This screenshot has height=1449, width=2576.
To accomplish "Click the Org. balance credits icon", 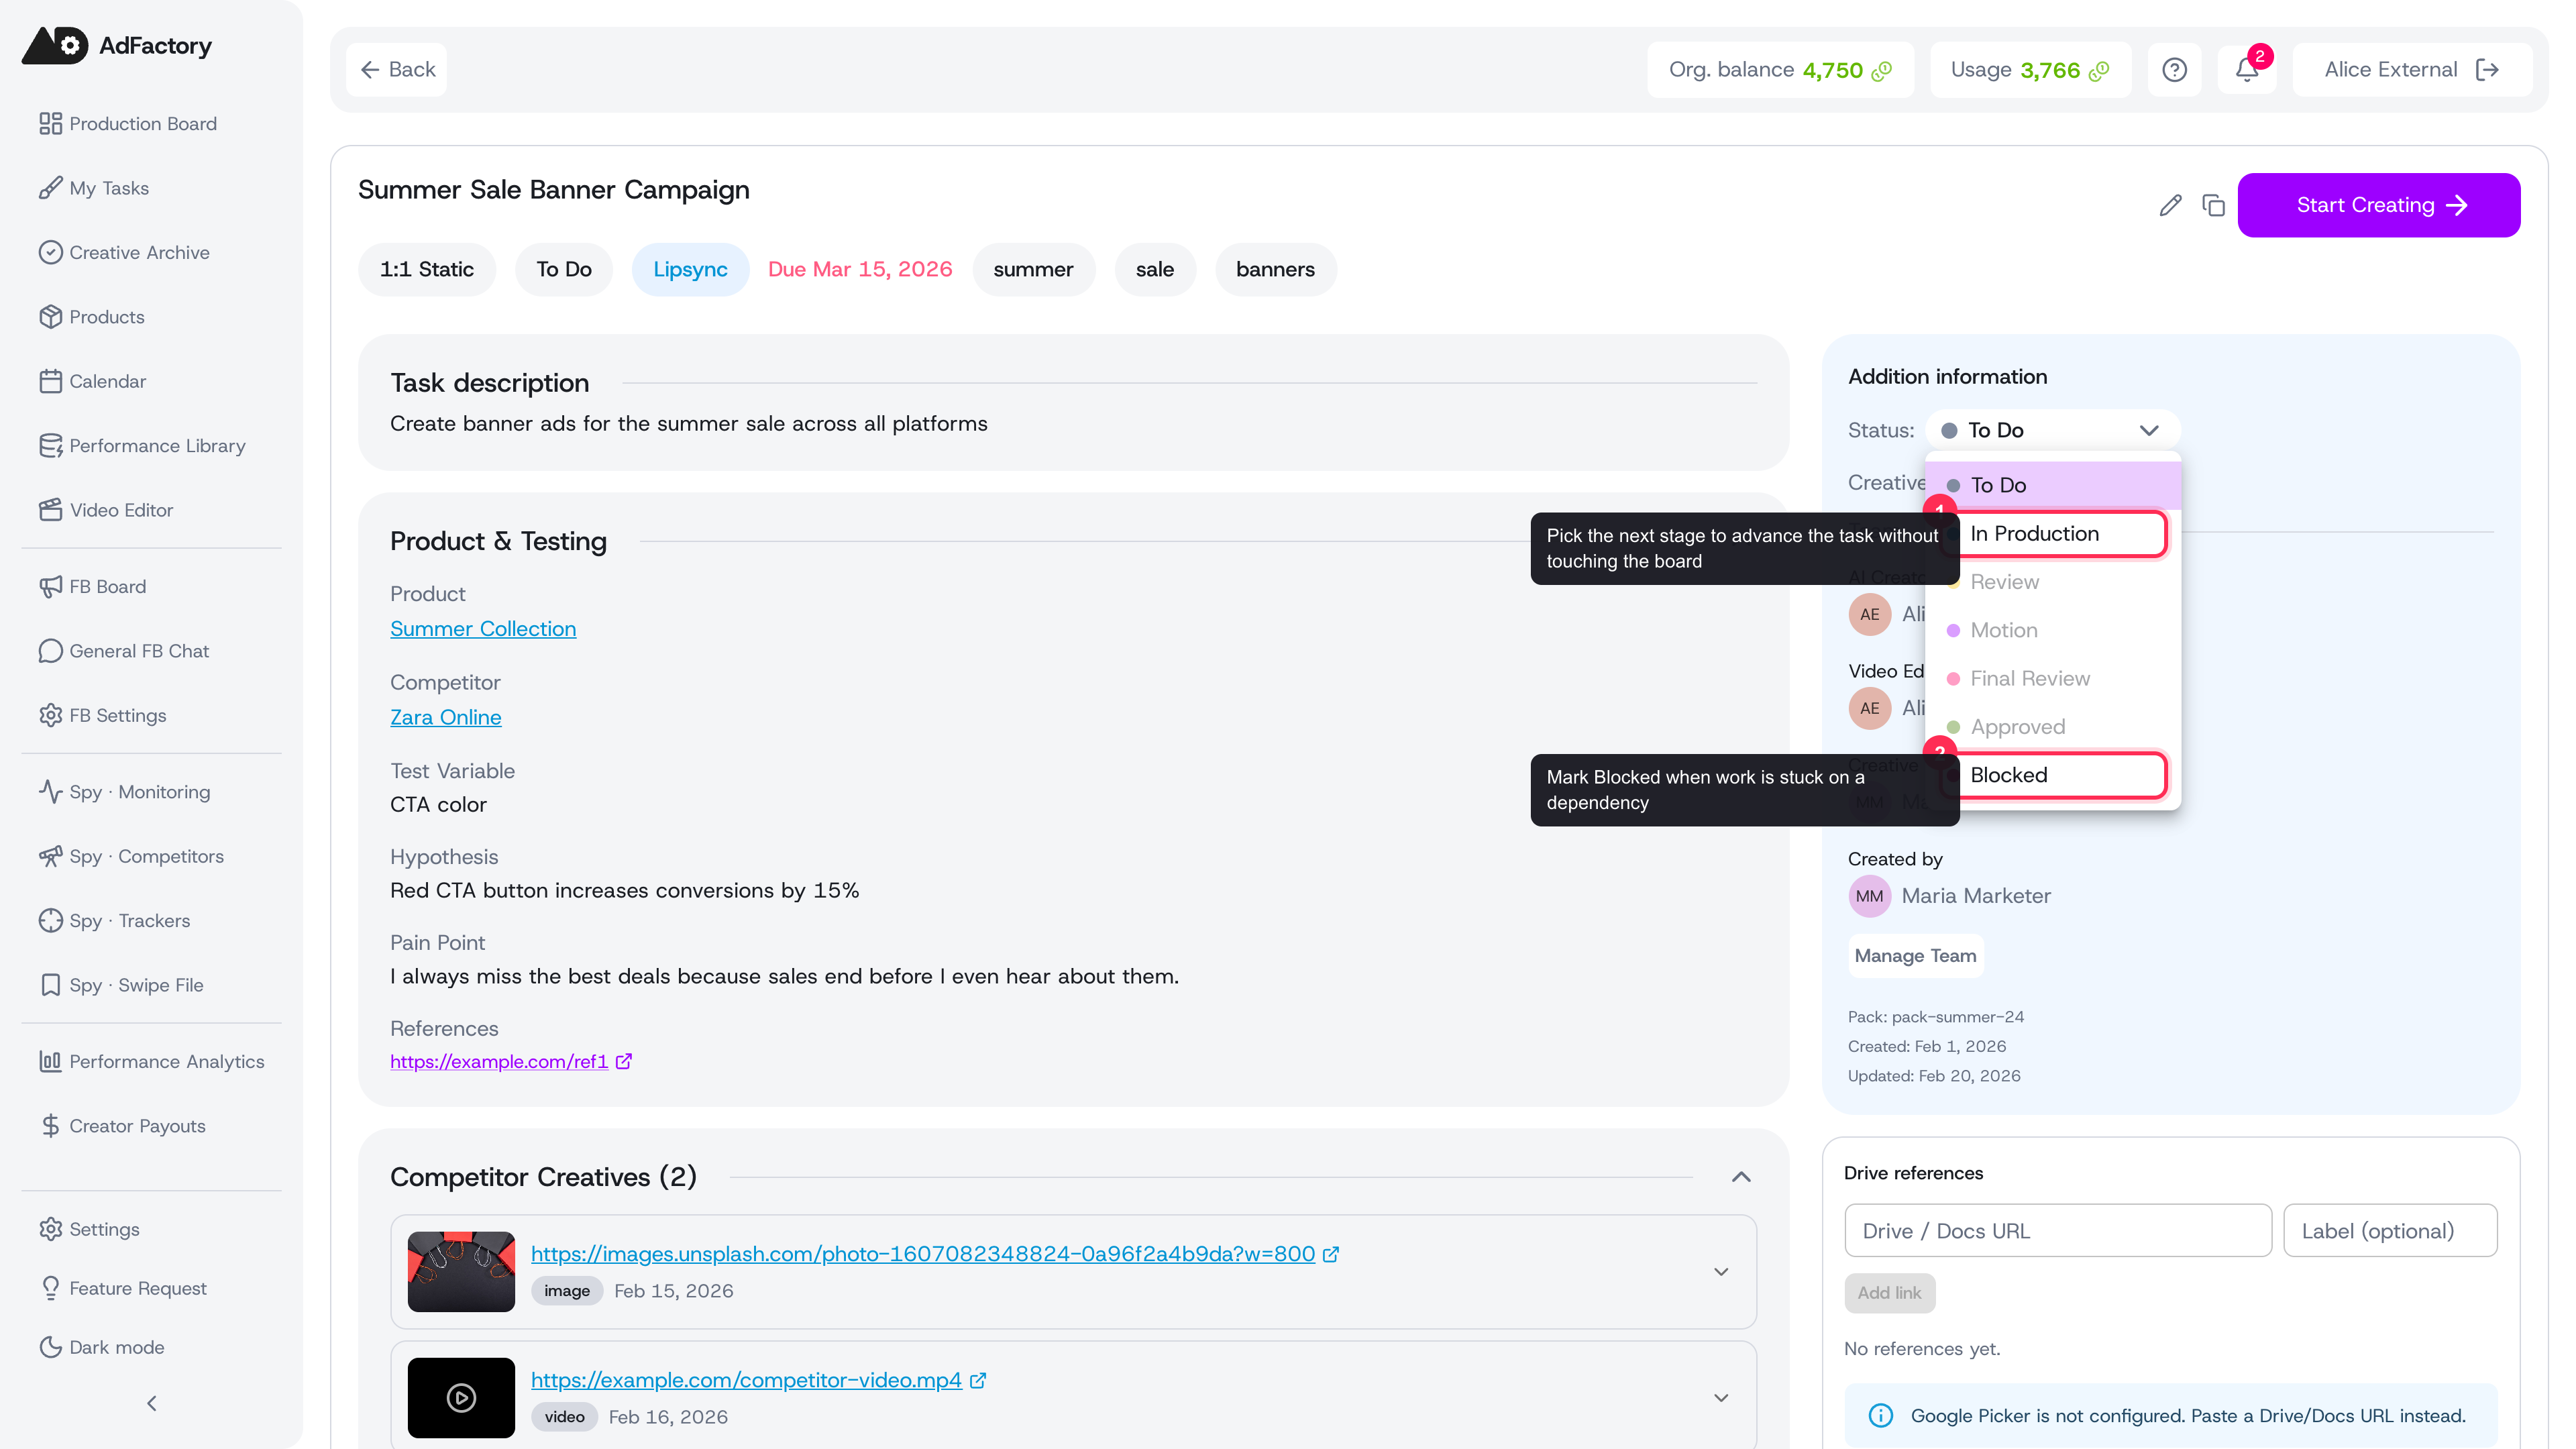I will (x=1882, y=70).
